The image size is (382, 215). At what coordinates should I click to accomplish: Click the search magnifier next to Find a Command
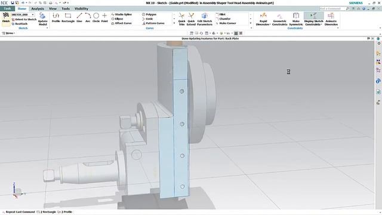point(347,8)
